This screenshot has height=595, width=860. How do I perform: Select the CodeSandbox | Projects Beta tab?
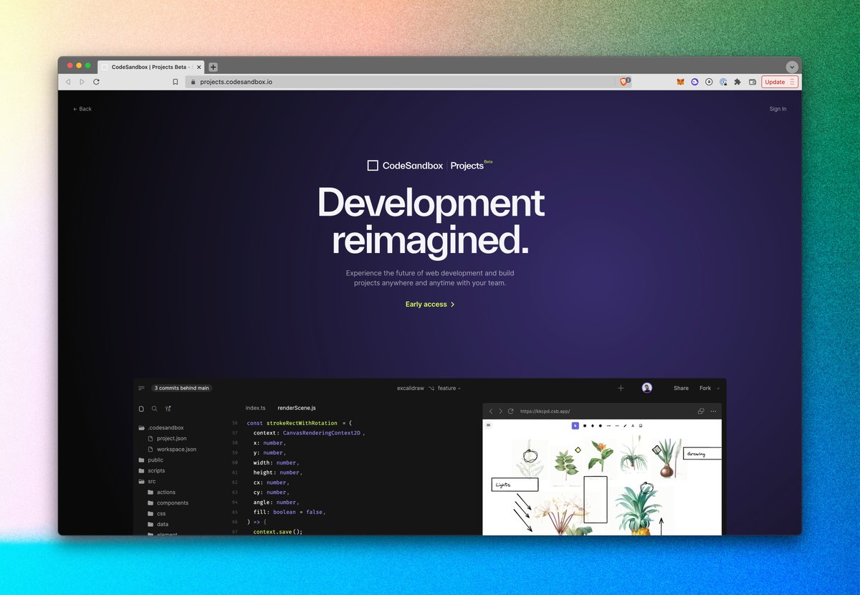click(x=150, y=67)
